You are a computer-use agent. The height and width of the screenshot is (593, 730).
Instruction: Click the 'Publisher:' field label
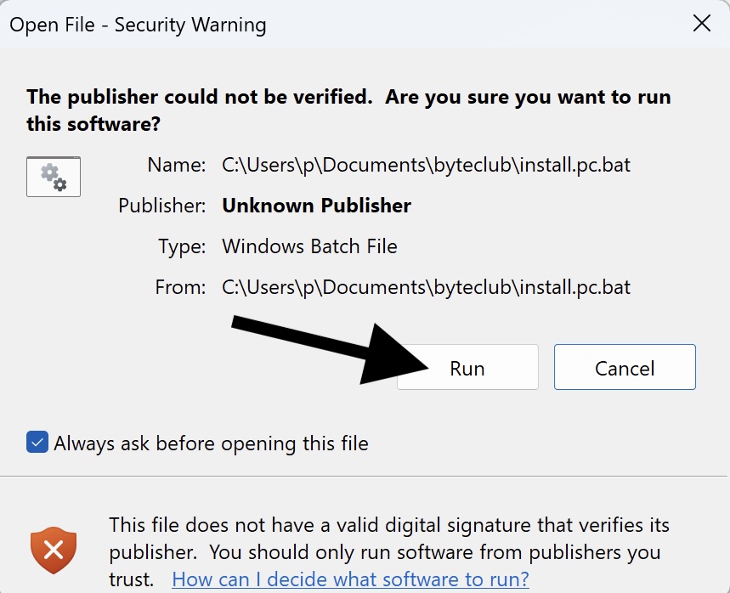[162, 206]
